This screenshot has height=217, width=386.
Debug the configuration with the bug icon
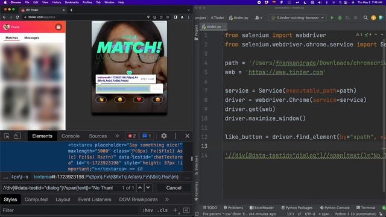[340, 17]
